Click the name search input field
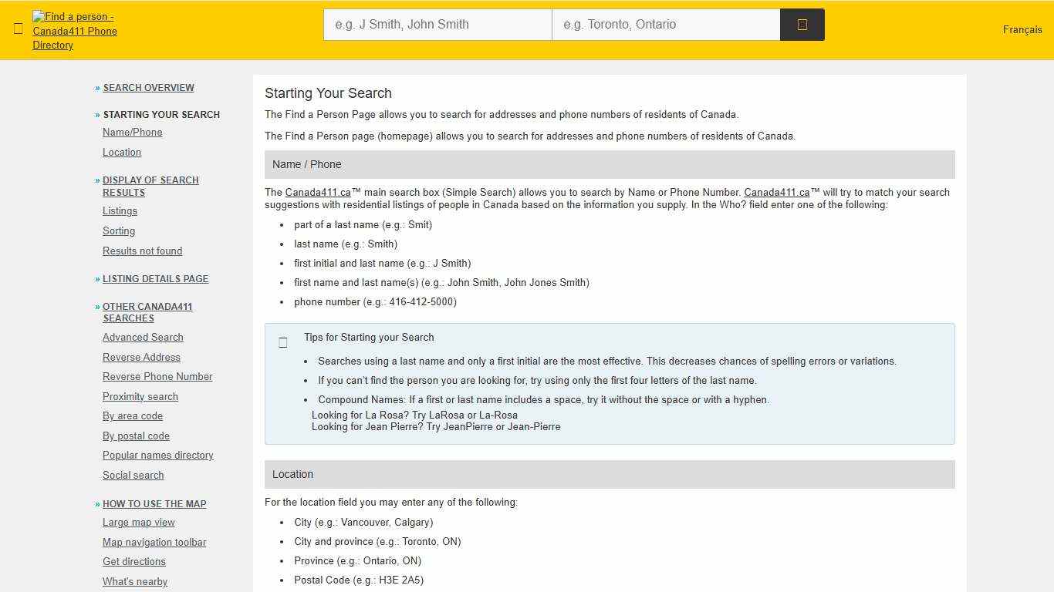The height and width of the screenshot is (592, 1054). pos(437,24)
